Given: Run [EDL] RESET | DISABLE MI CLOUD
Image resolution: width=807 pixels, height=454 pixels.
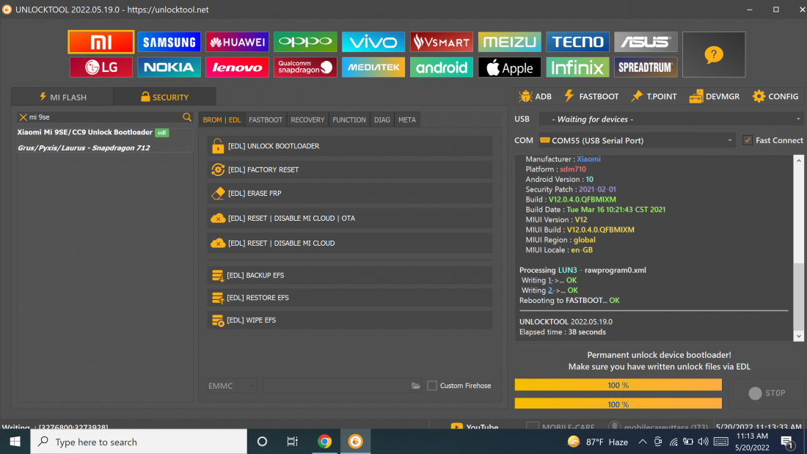Looking at the screenshot, I should (x=350, y=243).
